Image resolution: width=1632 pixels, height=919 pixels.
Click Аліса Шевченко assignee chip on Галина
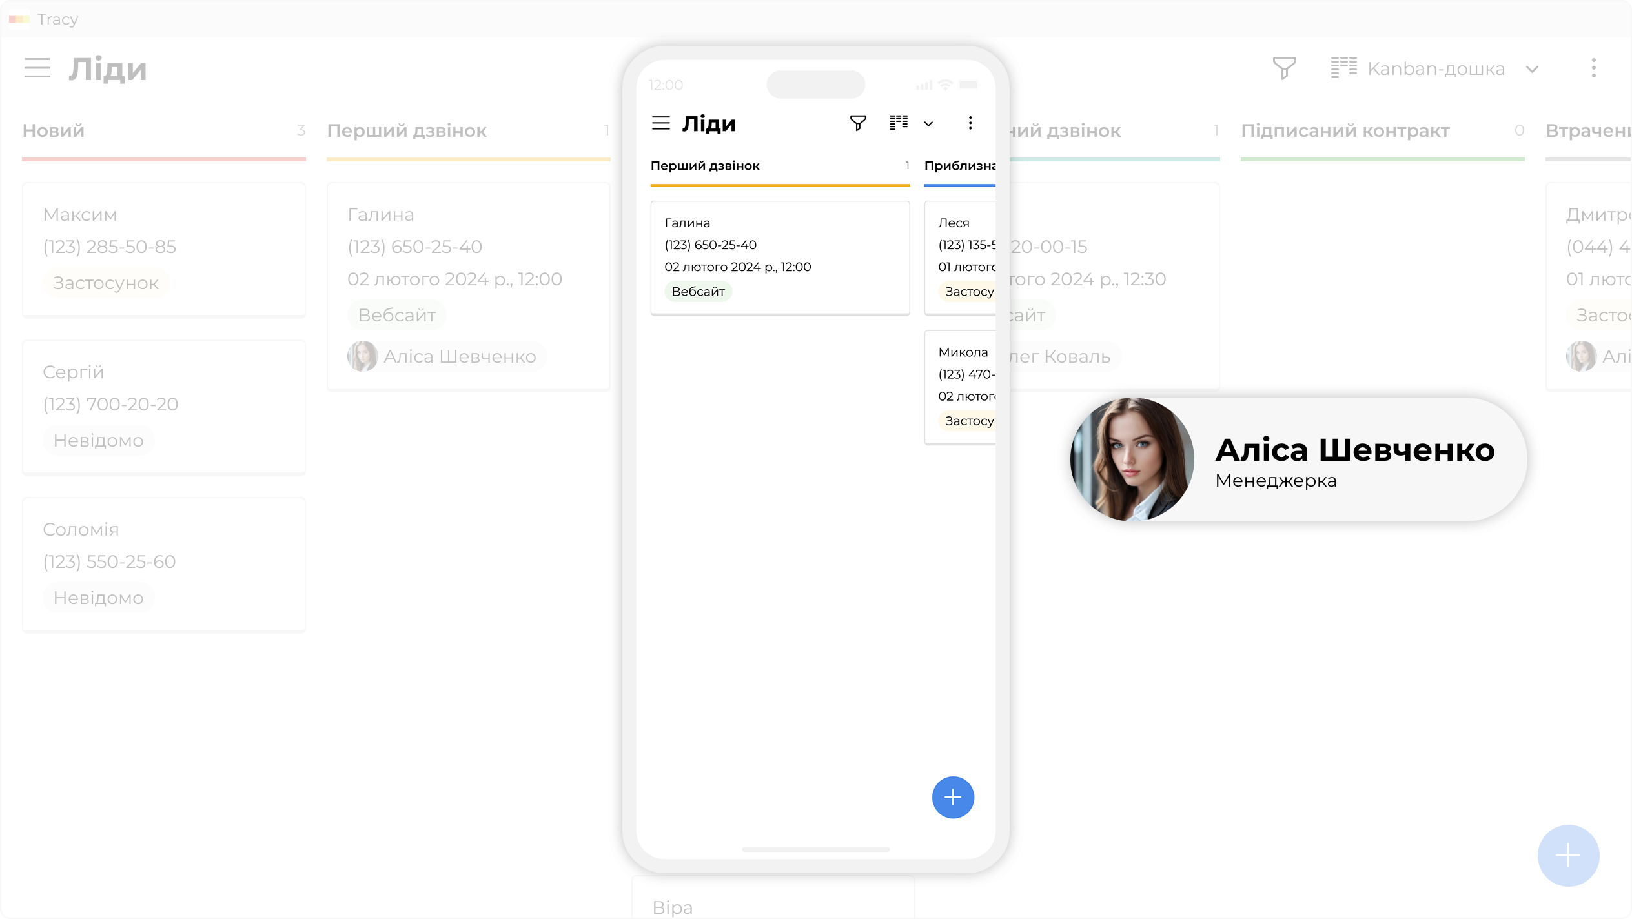(447, 356)
